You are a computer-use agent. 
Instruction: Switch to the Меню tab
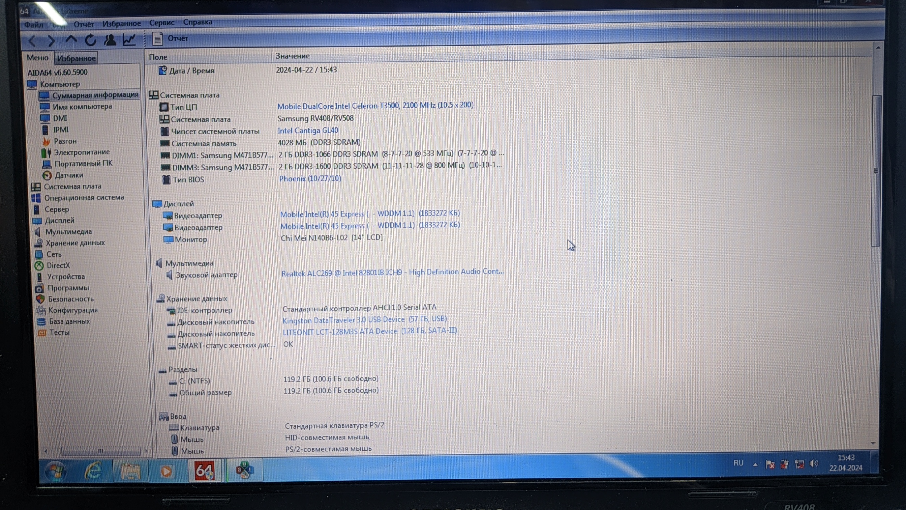coord(38,58)
